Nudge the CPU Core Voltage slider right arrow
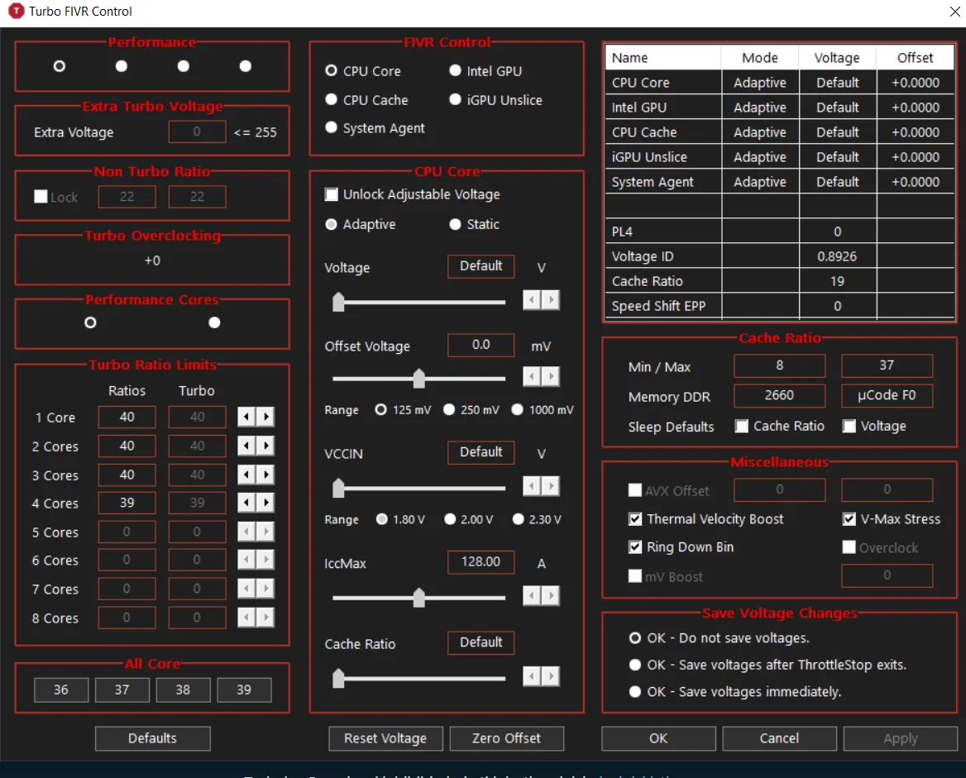 pos(551,300)
